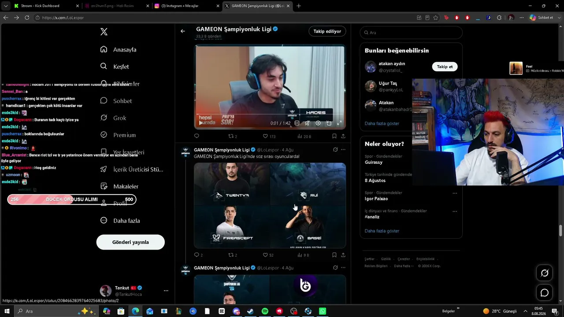Open WhatsApp from the taskbar
The height and width of the screenshot is (317, 564).
click(x=323, y=311)
